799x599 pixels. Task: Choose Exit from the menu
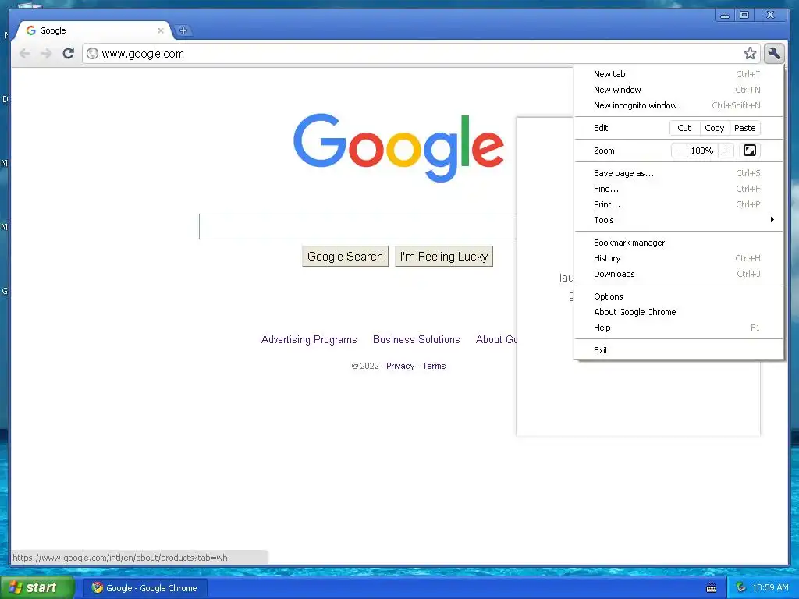[678, 350]
